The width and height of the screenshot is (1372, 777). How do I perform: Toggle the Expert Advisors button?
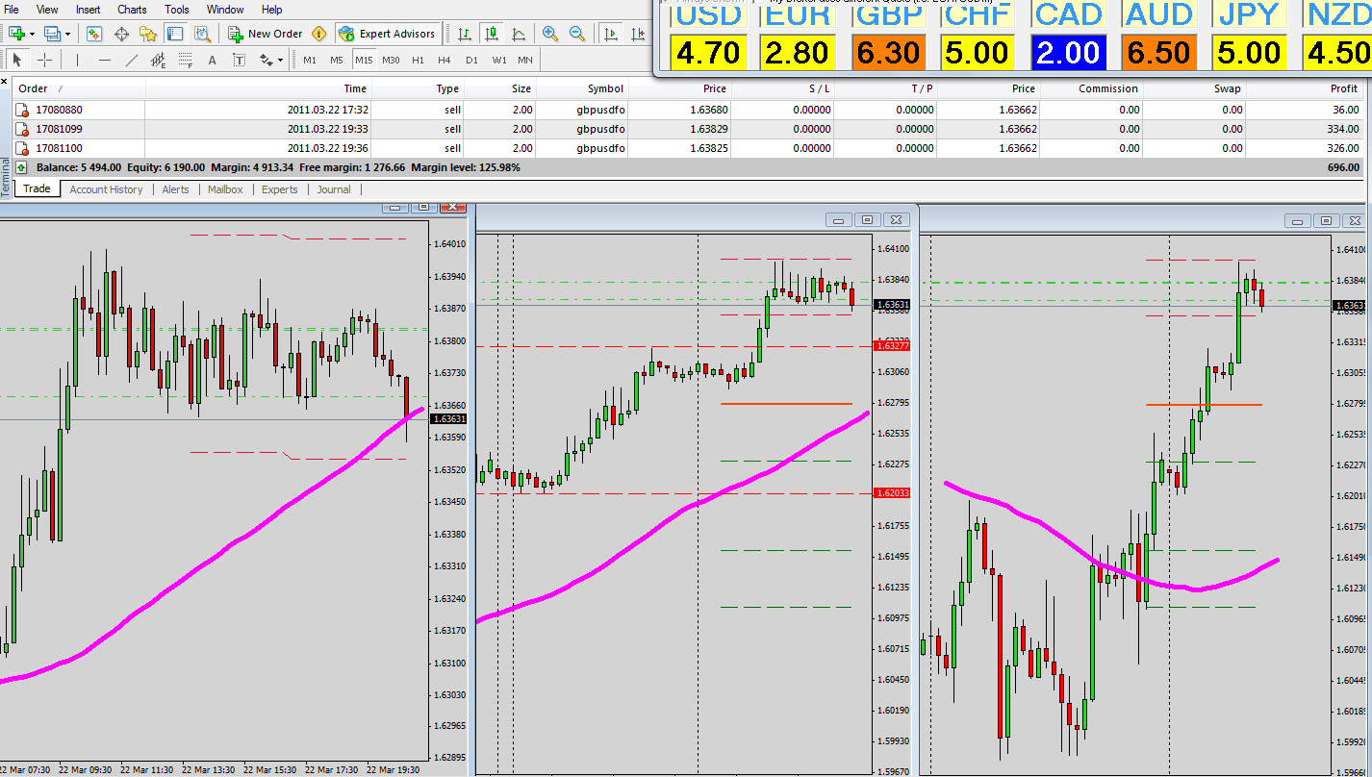coord(388,34)
